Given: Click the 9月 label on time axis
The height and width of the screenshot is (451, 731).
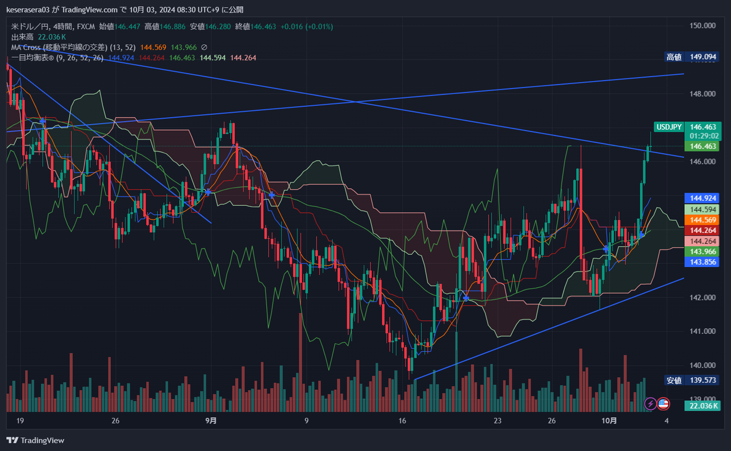Looking at the screenshot, I should pos(211,421).
